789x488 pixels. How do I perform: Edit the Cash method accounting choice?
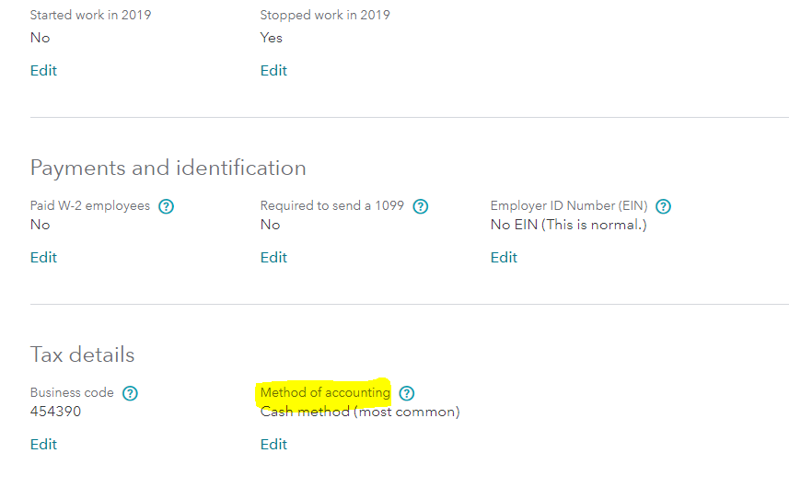pyautogui.click(x=273, y=445)
